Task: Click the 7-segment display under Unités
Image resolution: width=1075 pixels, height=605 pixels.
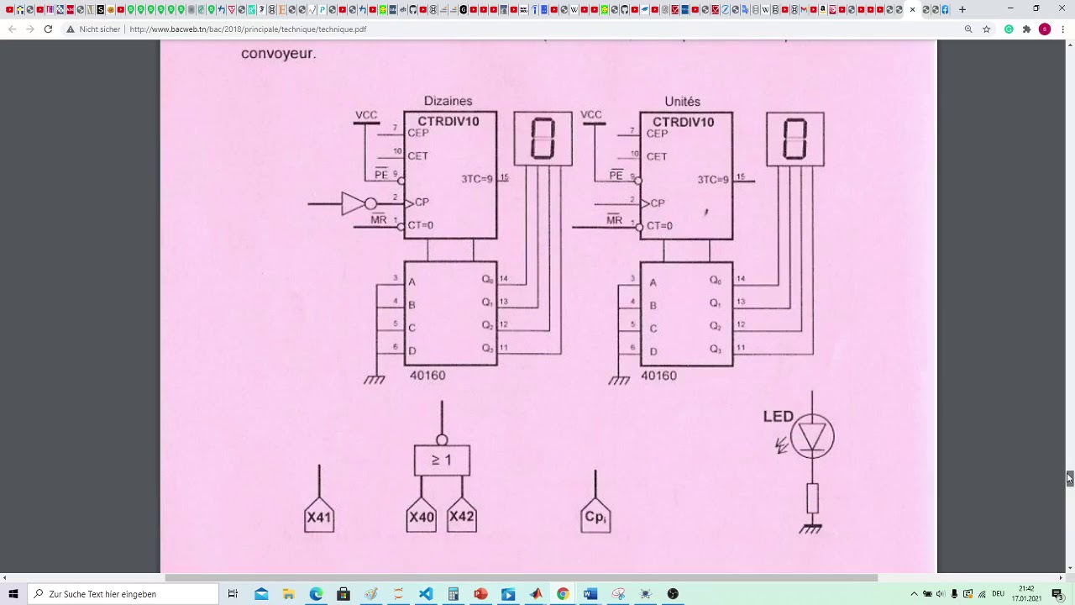Action: 795,139
